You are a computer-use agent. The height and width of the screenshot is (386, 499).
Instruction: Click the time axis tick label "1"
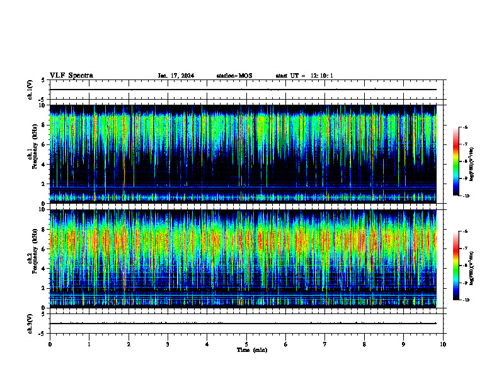click(x=89, y=344)
